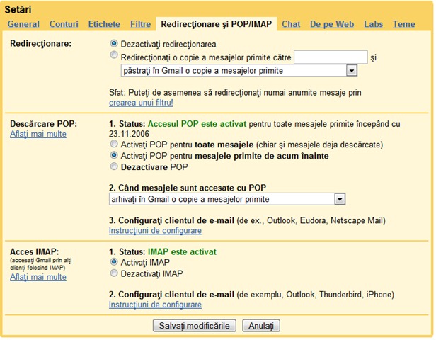Viewport: 436px width, 340px height.
Task: Follow the crearea unui filtru link
Action: (141, 103)
